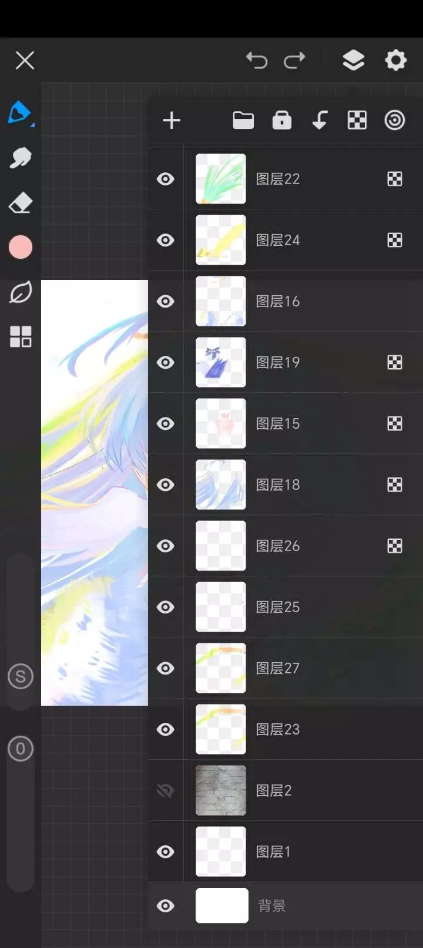Image resolution: width=423 pixels, height=948 pixels.
Task: Show hidden layer 图层2
Action: 166,790
